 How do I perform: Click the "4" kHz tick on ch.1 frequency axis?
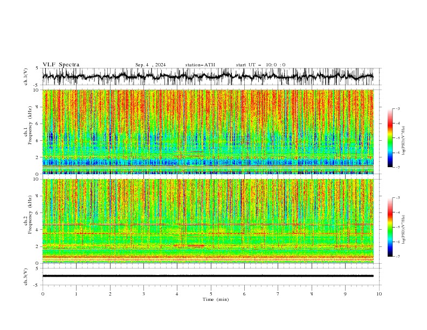pos(38,141)
